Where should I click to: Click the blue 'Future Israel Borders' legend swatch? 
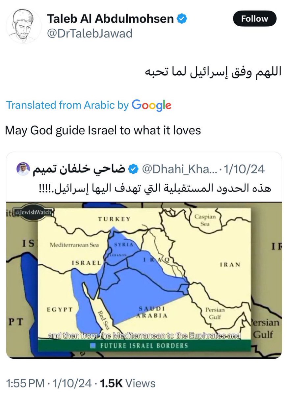[93, 346]
